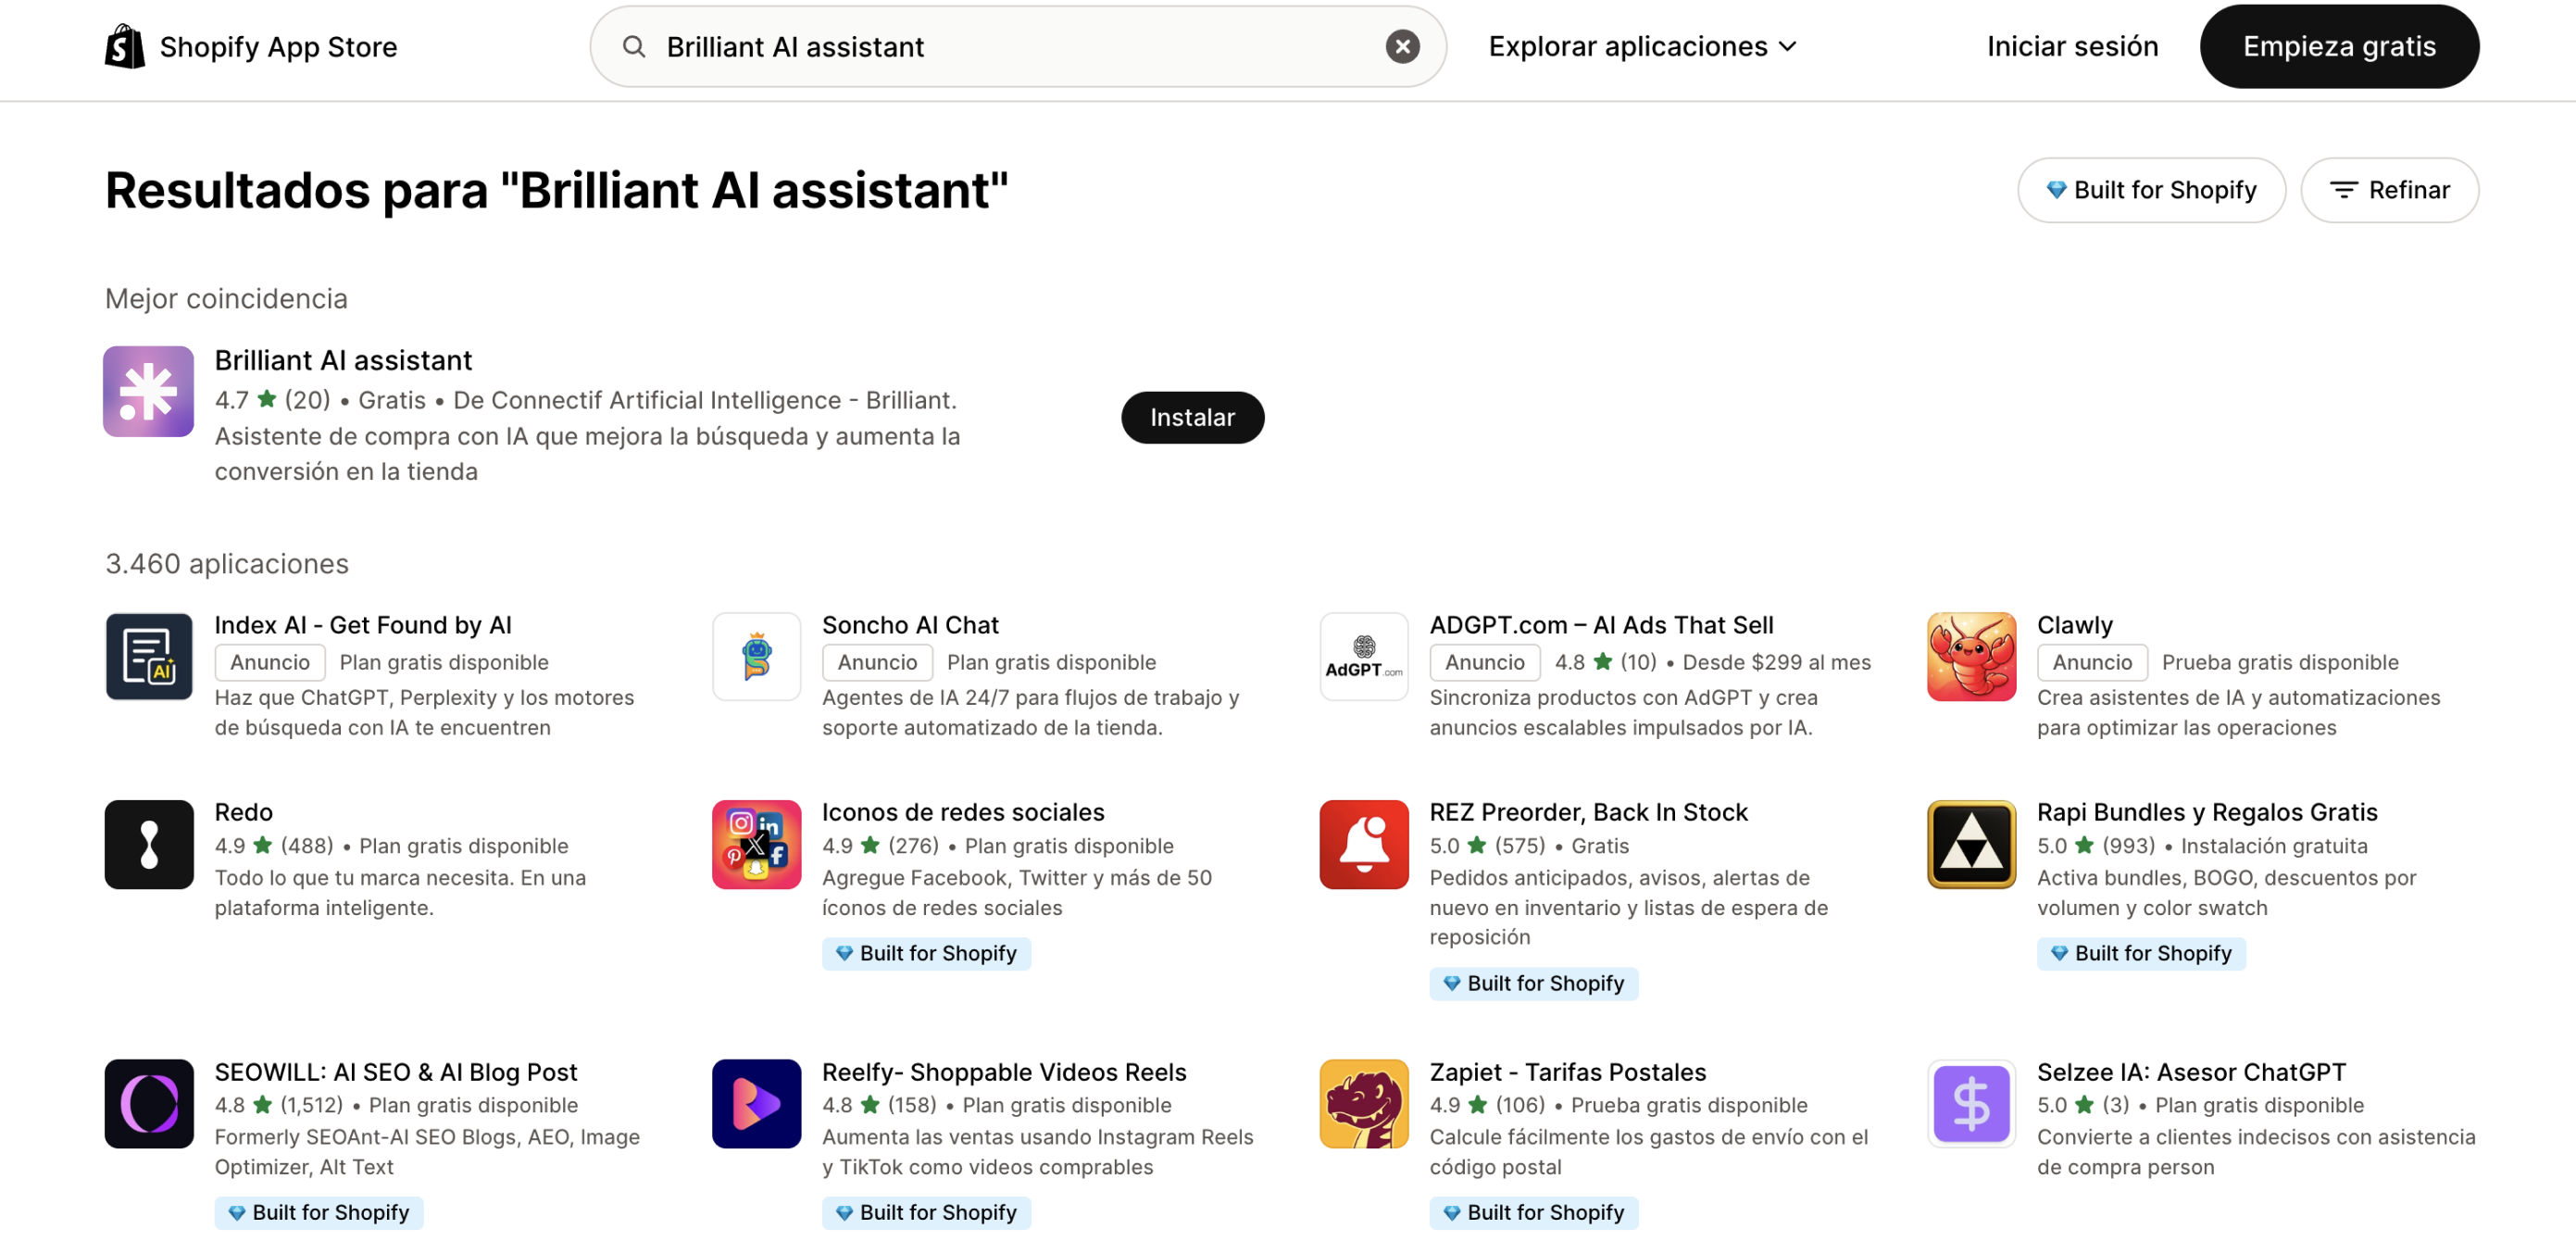Image resolution: width=2576 pixels, height=1254 pixels.
Task: Open the Rapi Bundles triangle icon
Action: [x=1971, y=844]
